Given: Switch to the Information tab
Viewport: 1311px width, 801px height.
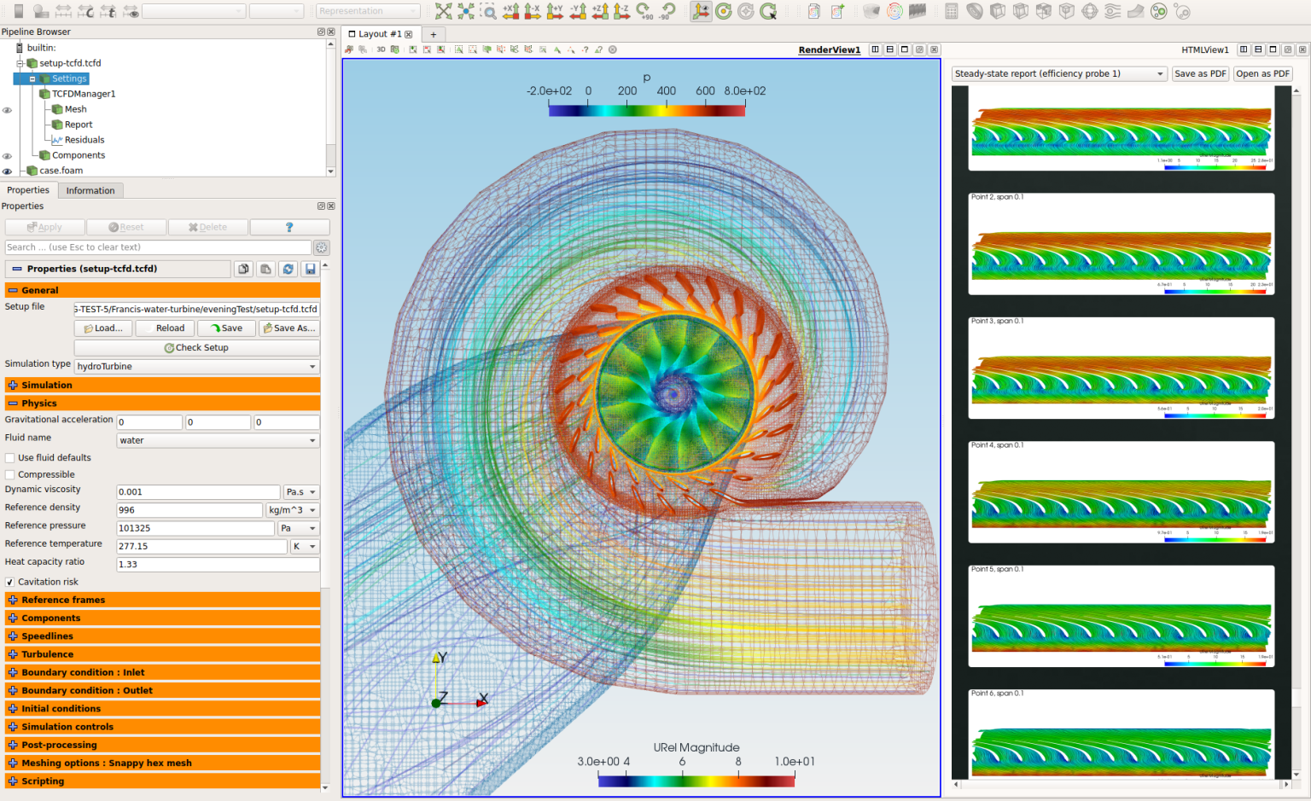Looking at the screenshot, I should pos(90,189).
